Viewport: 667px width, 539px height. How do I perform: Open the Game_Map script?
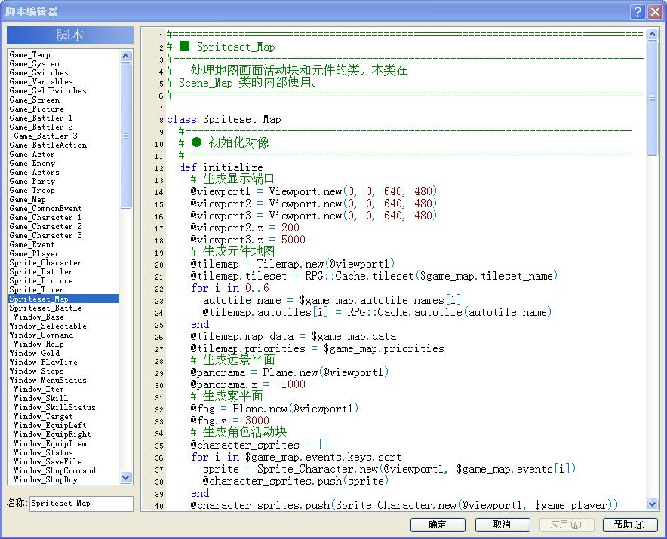pos(27,199)
